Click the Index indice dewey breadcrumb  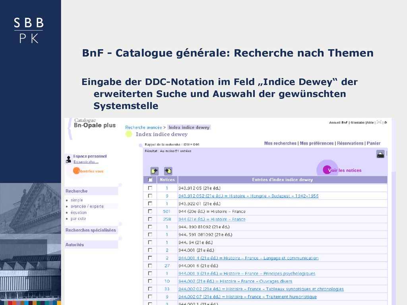(189, 127)
